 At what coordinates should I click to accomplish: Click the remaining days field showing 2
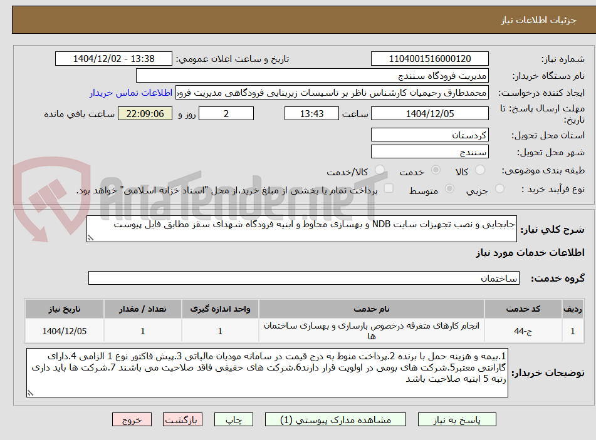(x=226, y=113)
